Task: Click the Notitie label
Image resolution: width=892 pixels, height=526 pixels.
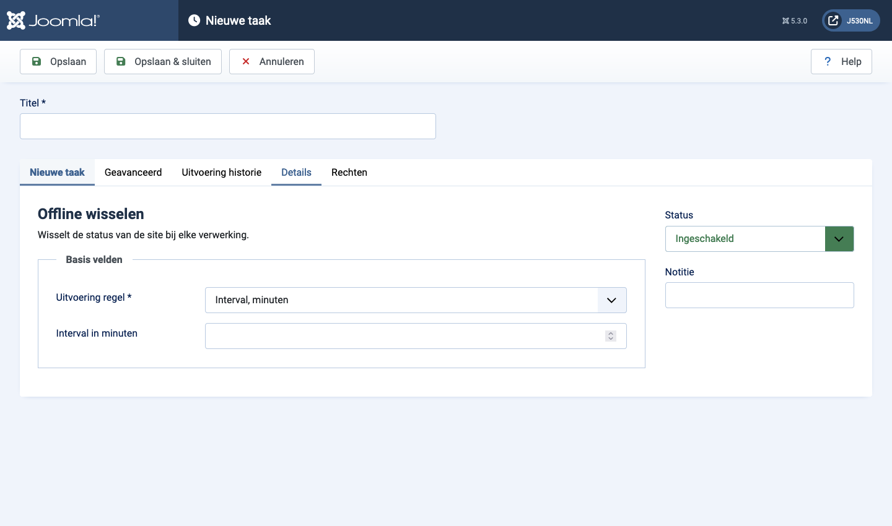Action: point(680,272)
